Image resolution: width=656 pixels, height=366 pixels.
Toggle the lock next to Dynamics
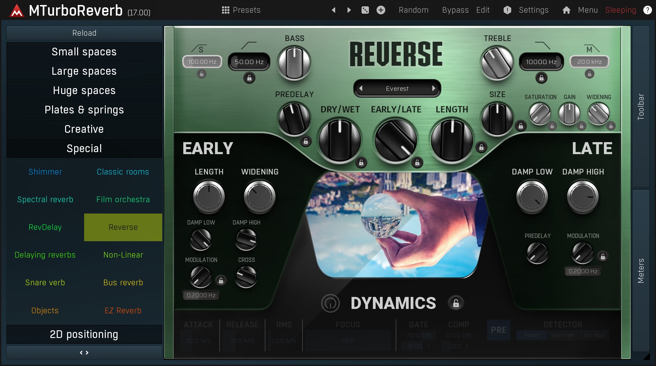456,303
